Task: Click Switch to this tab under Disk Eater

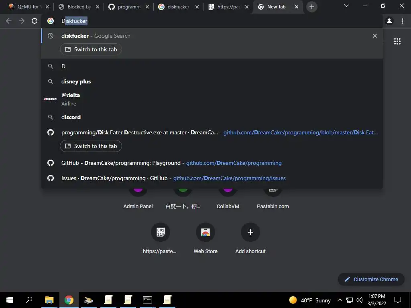Action: (91, 146)
